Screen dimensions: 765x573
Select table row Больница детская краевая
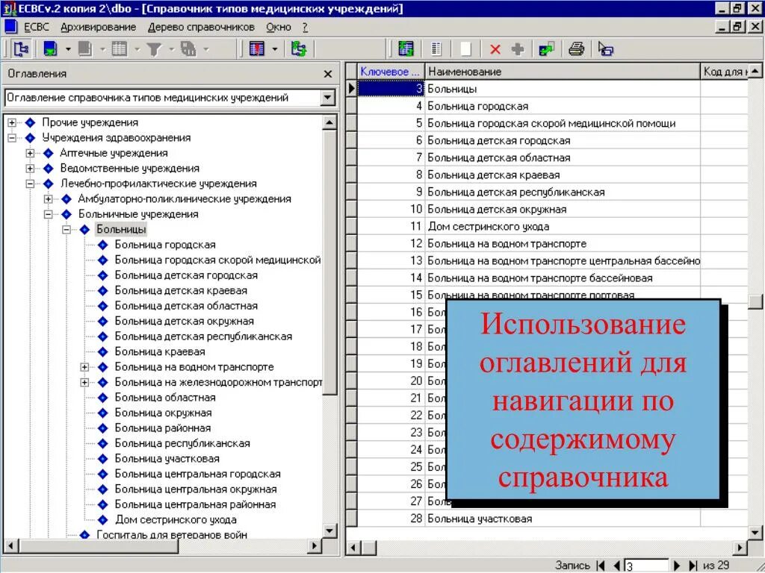coord(552,175)
